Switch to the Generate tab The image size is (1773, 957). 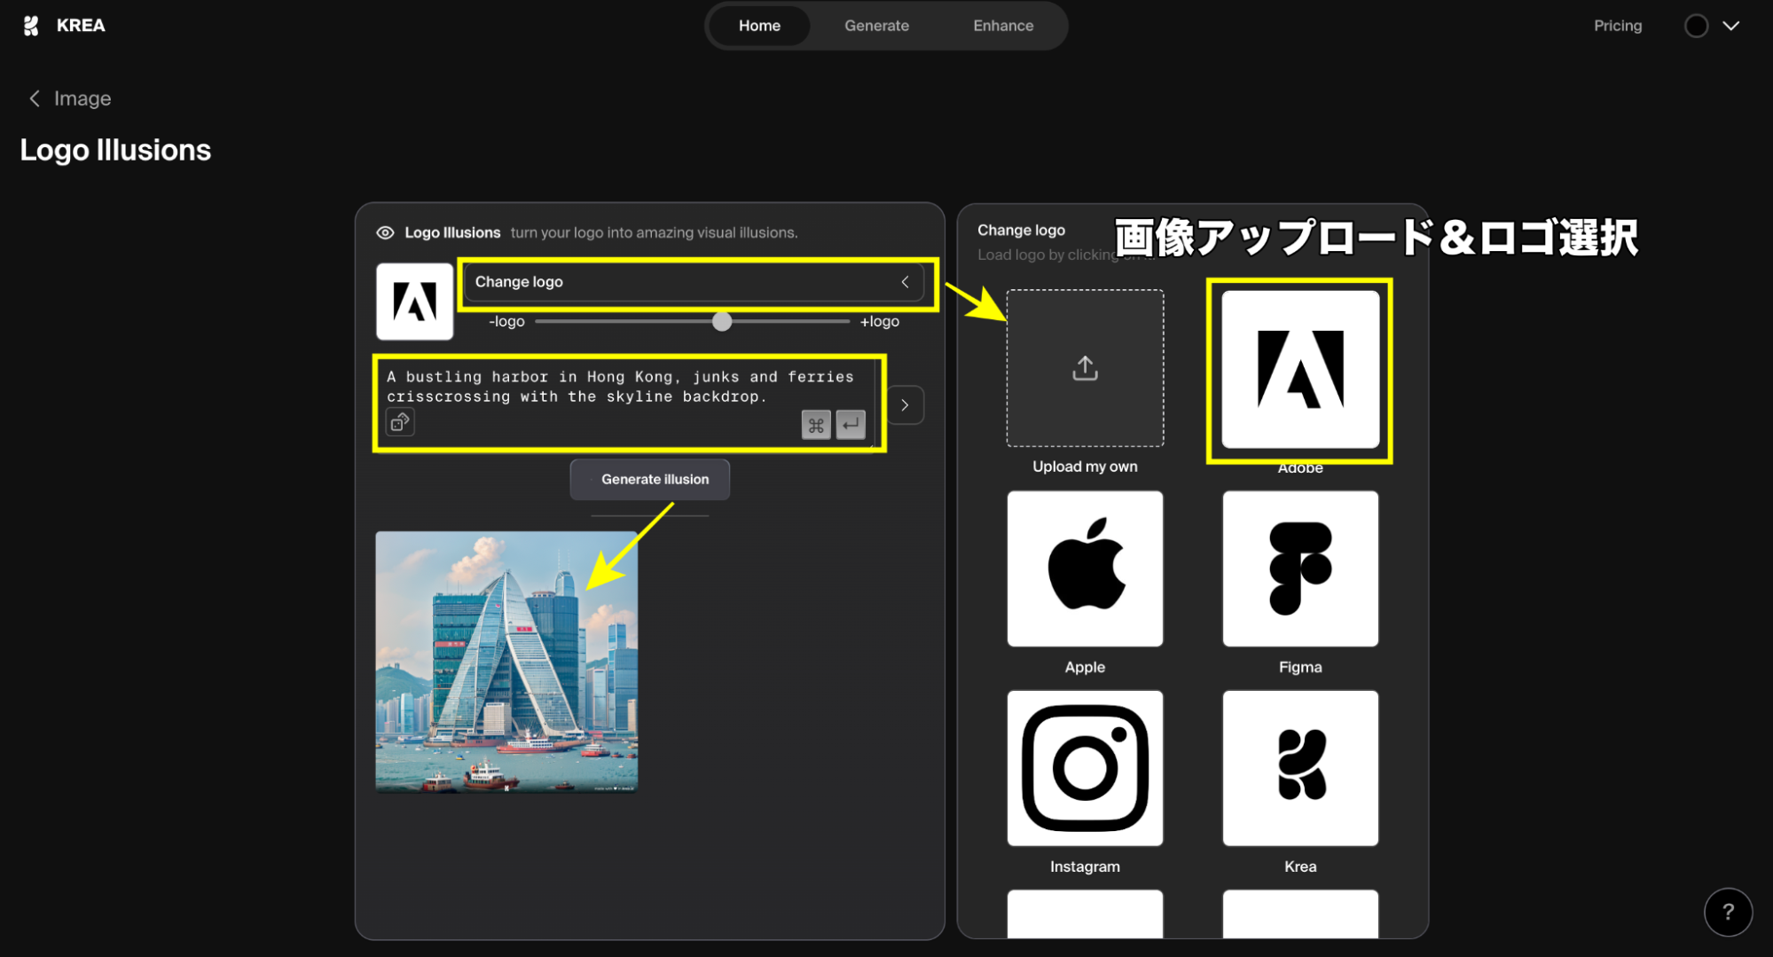[876, 26]
